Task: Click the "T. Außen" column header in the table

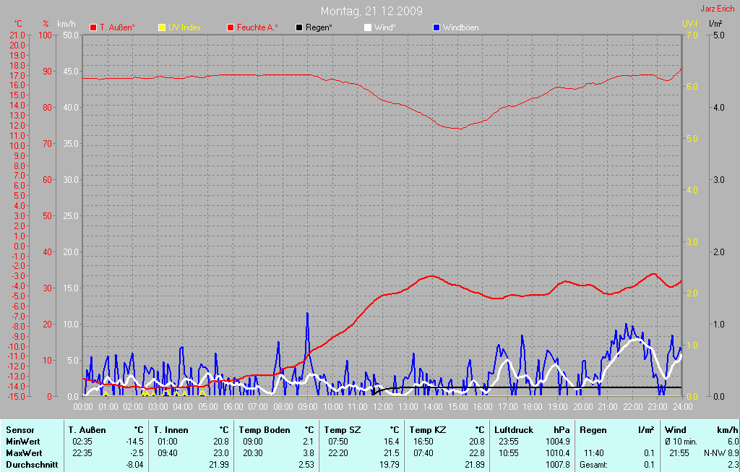Action: click(87, 430)
